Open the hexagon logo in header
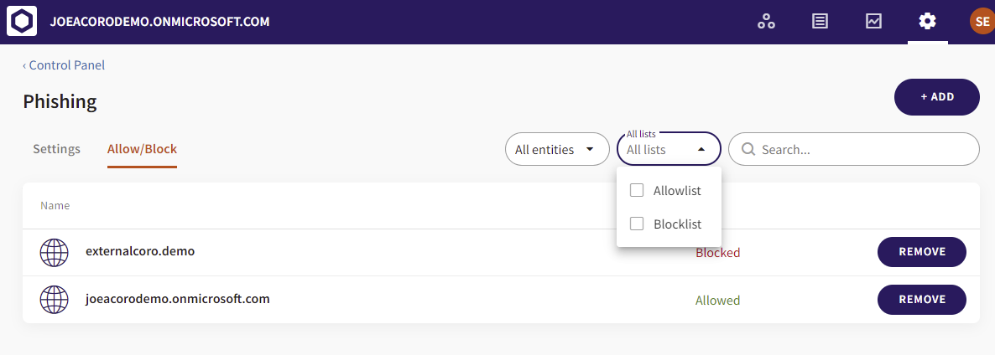995x355 pixels. click(x=22, y=22)
